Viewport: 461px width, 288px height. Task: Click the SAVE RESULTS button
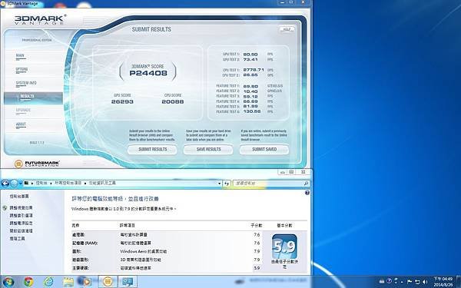tap(208, 149)
